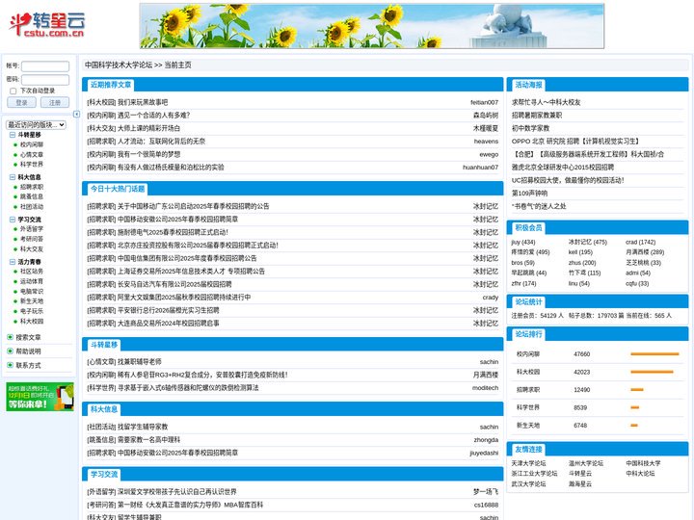694x520 pixels.
Task: Open the green promotional ad banner
Action: (x=40, y=397)
